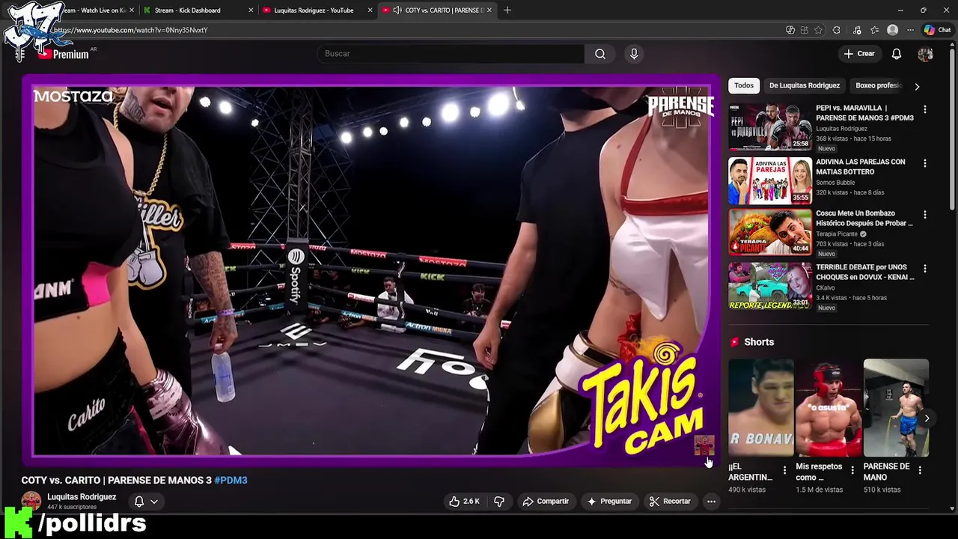
Task: Open browser profile avatar
Action: [892, 30]
